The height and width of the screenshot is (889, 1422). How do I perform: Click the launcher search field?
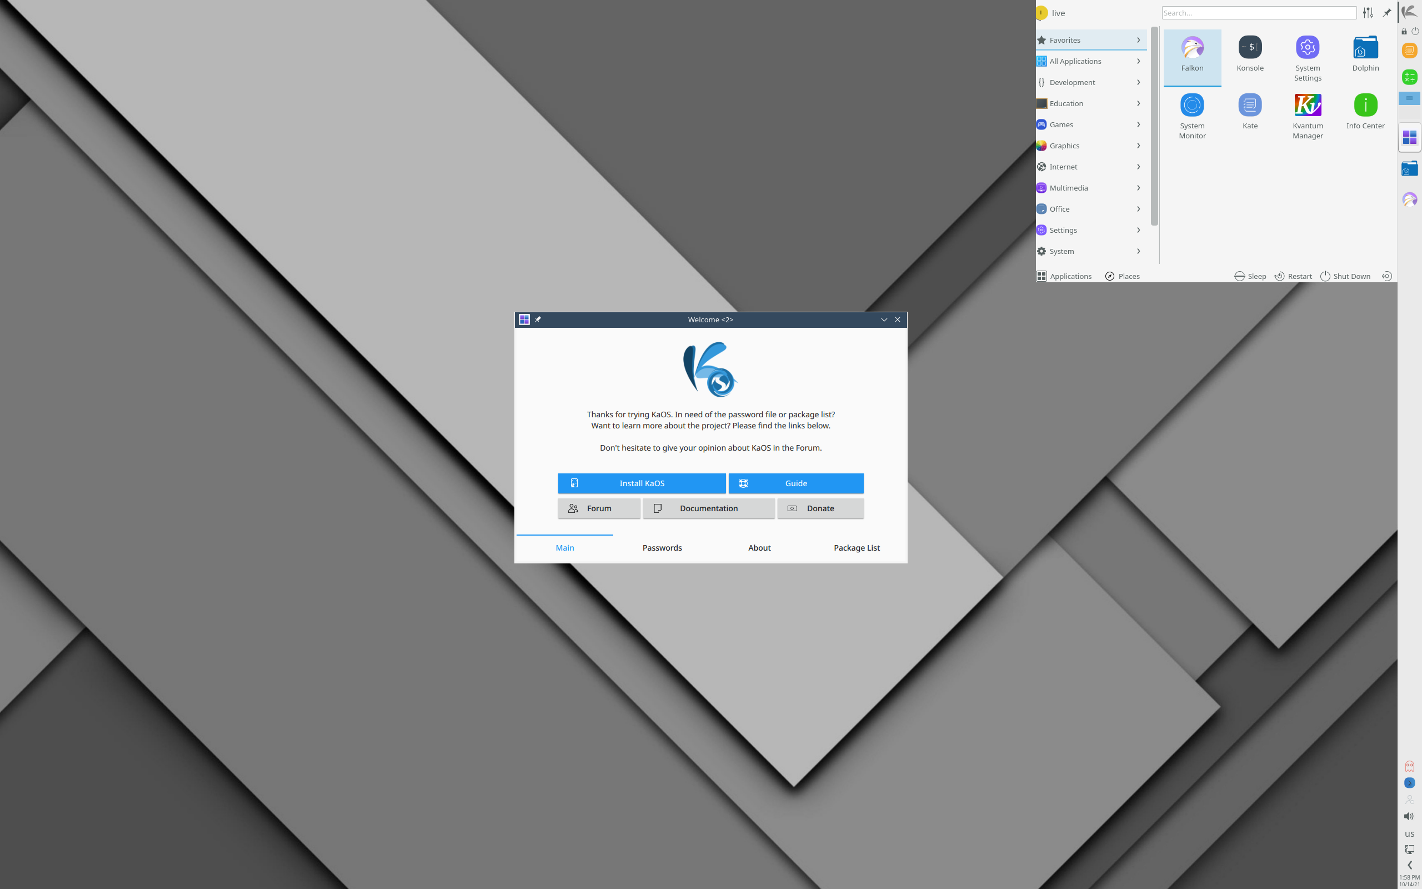coord(1259,13)
